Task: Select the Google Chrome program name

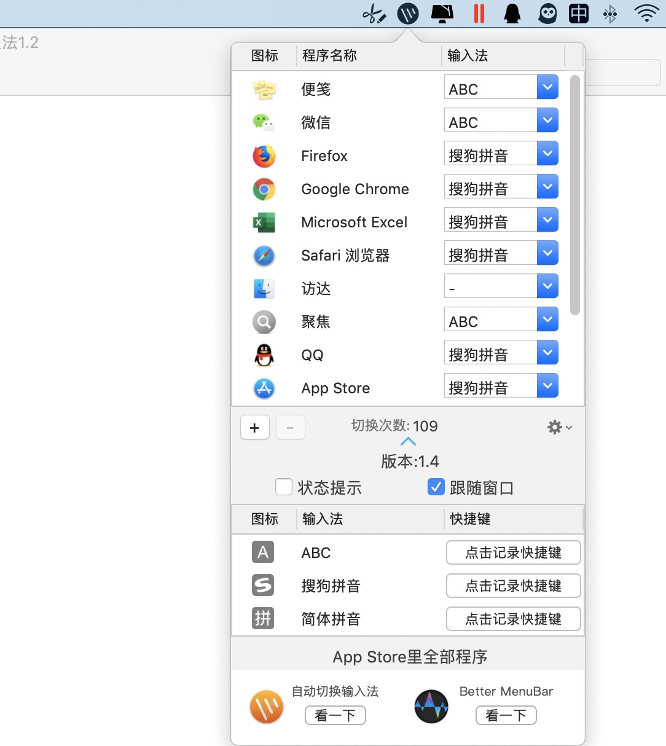Action: [355, 189]
